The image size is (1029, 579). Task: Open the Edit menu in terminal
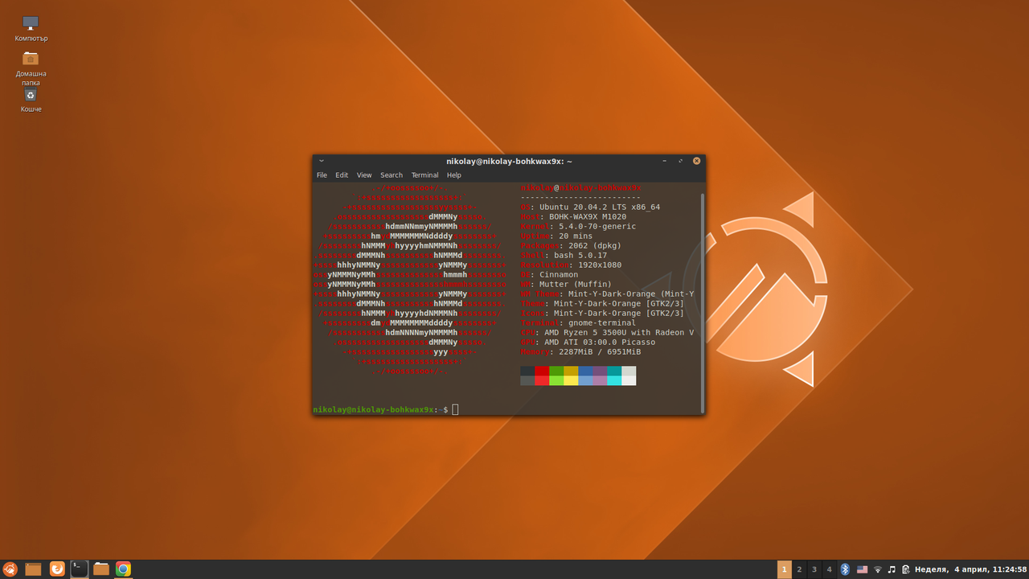[x=342, y=175]
